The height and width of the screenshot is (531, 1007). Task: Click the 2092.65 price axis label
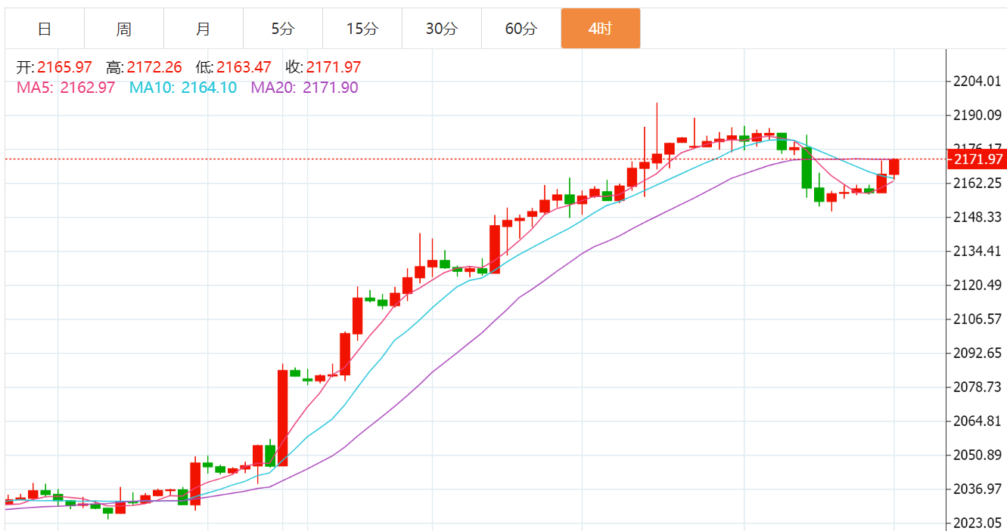979,353
